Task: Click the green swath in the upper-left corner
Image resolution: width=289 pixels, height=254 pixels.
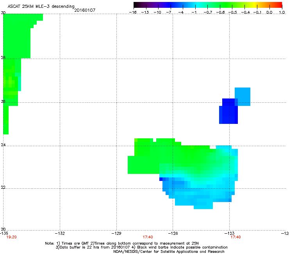Action: coord(17,36)
